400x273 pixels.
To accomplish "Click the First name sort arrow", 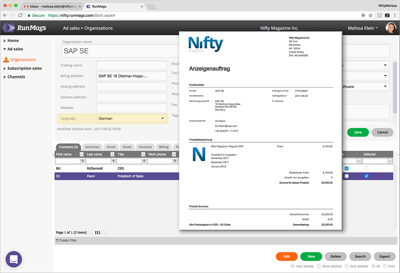I will click(77, 155).
